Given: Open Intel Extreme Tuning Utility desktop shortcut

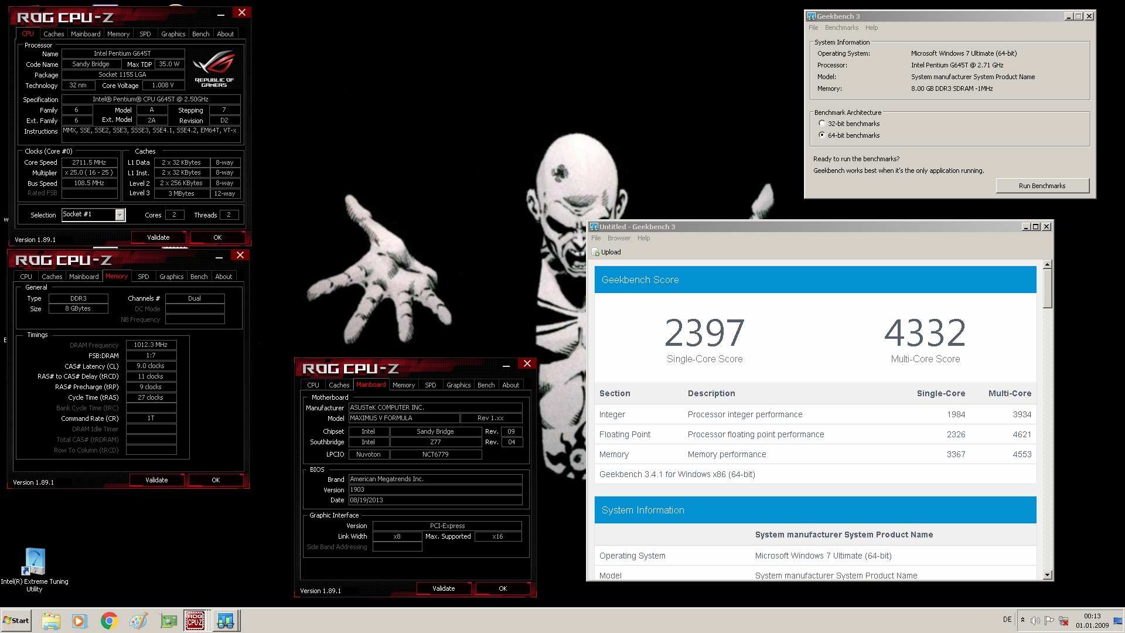Looking at the screenshot, I should pos(34,570).
